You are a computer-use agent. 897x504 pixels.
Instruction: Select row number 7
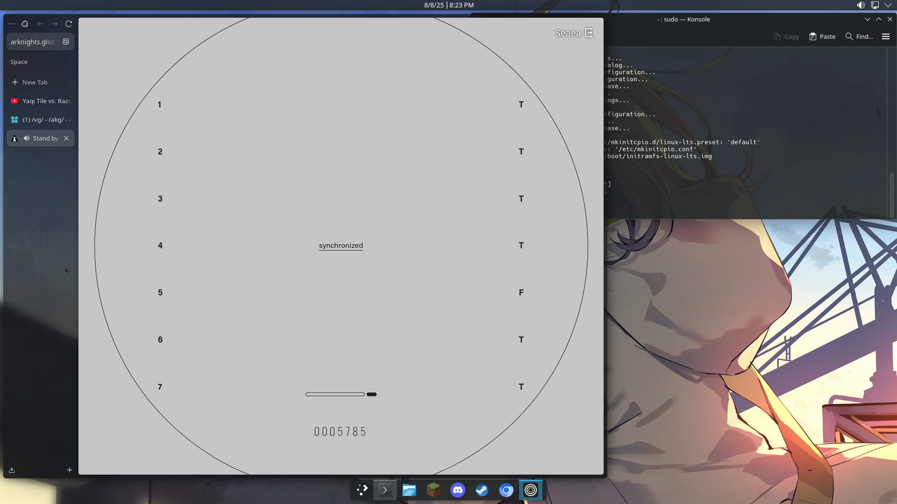coord(160,387)
